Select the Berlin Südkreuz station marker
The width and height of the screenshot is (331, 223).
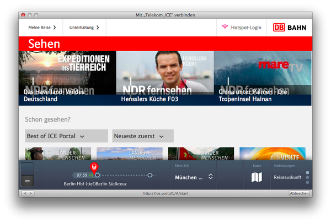[150, 175]
